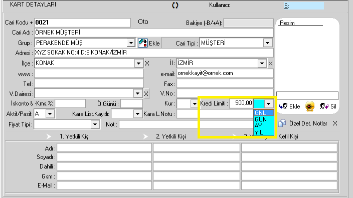Focus the e-mail field

click(225, 73)
